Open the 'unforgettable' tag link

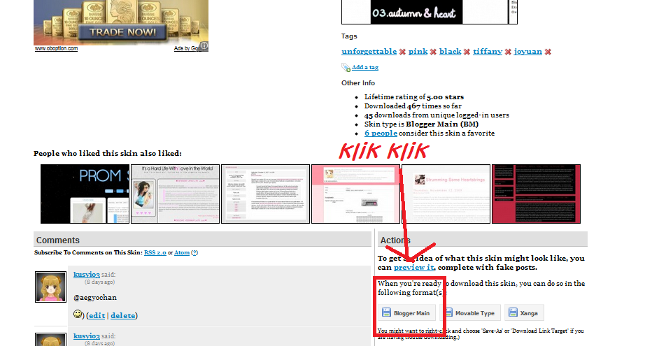pyautogui.click(x=369, y=51)
